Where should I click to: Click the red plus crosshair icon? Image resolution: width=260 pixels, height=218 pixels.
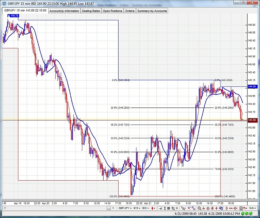point(216,208)
